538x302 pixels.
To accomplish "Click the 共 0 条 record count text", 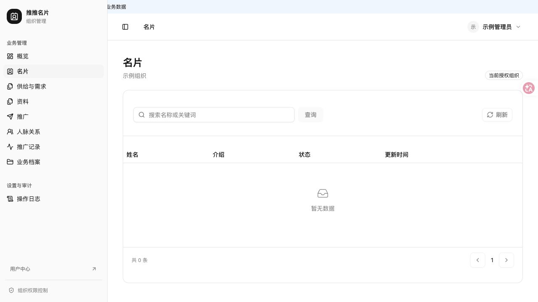I will click(x=140, y=260).
